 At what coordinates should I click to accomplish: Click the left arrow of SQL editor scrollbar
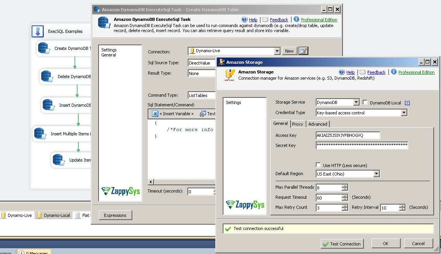[151, 182]
